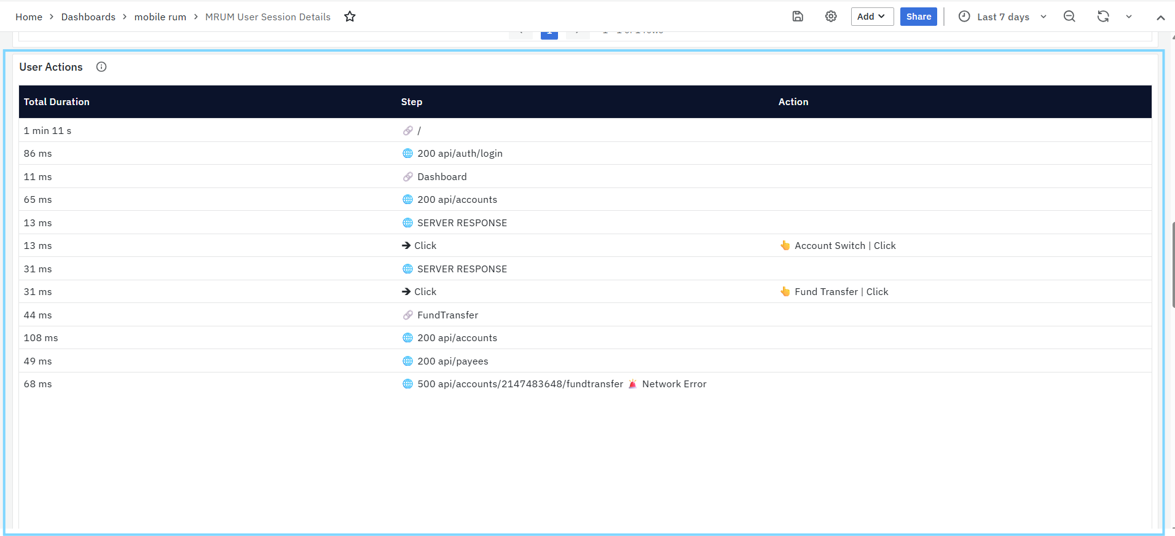Collapse the top toolbar with chevron up
This screenshot has width=1175, height=536.
click(1160, 17)
